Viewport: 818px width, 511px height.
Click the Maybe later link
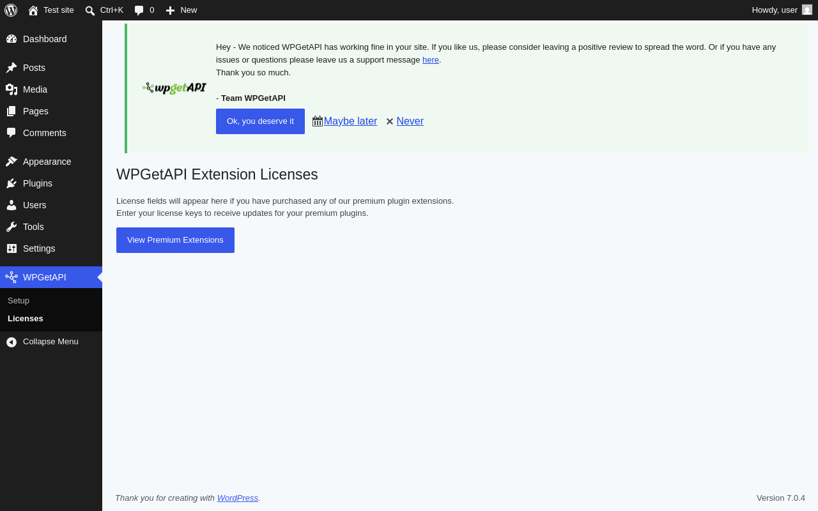350,121
